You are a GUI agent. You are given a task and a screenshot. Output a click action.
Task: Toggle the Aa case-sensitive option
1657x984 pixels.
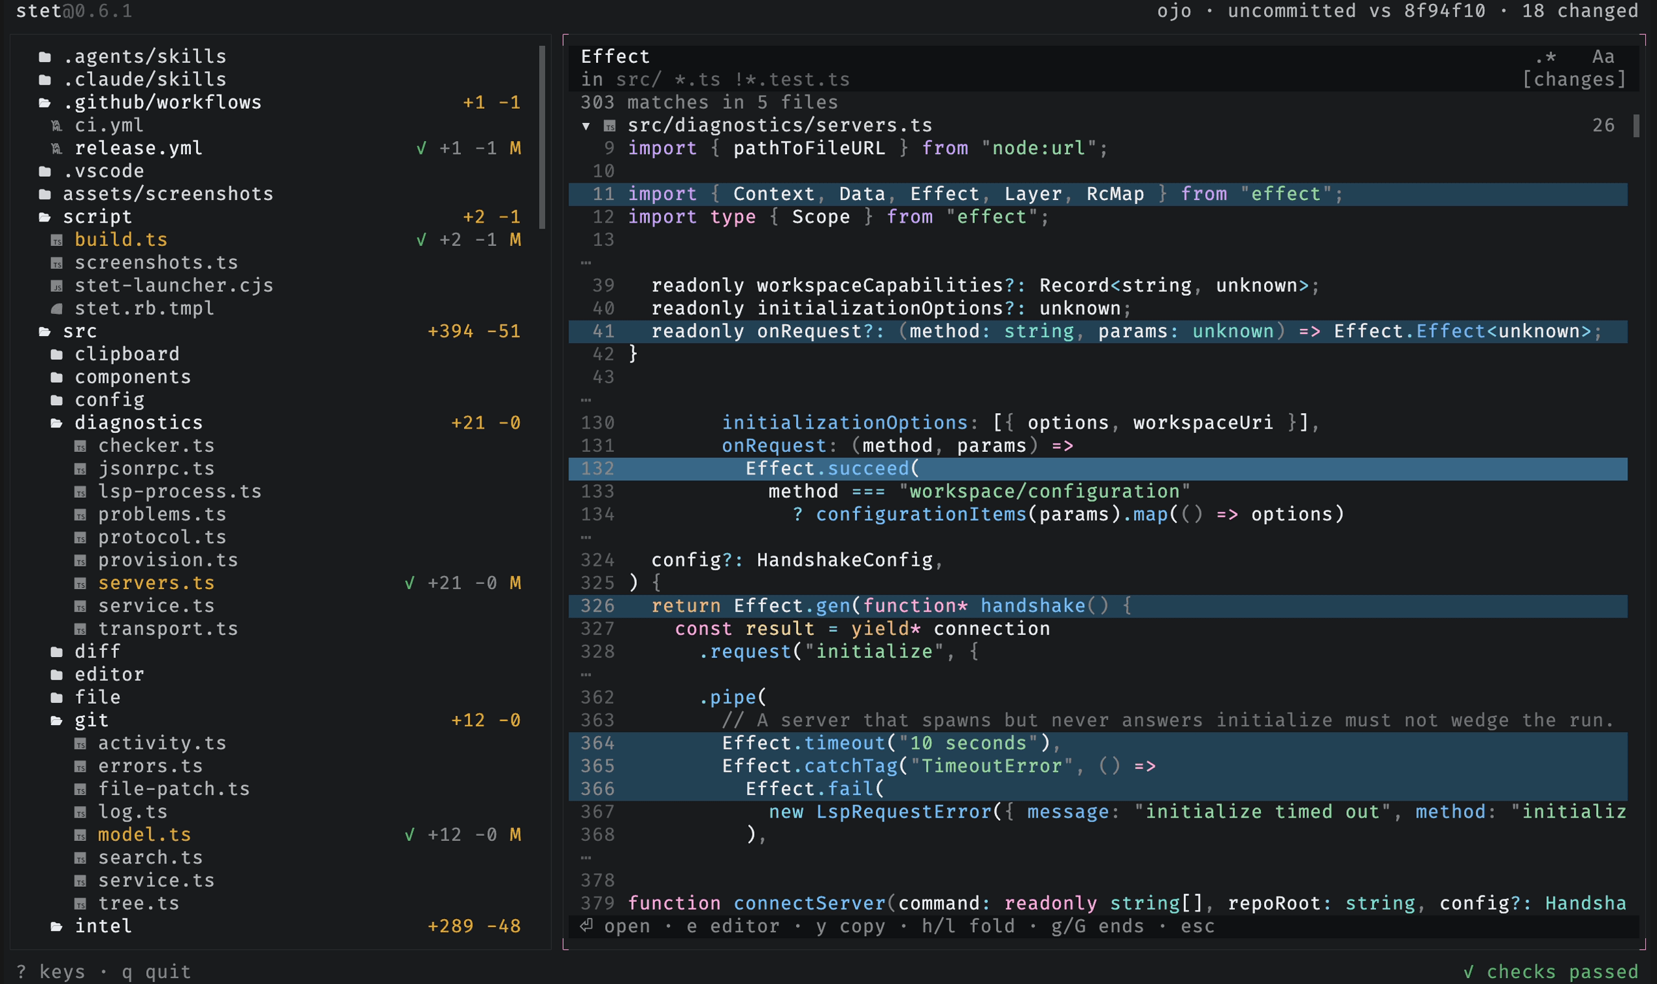point(1603,57)
